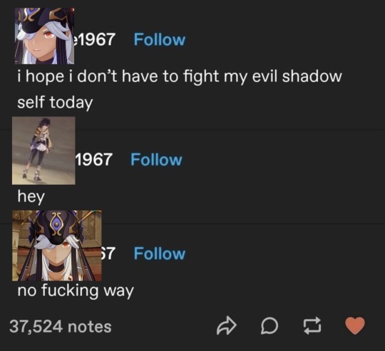Open the second commenter's username 1967
The image size is (385, 351).
(x=94, y=160)
